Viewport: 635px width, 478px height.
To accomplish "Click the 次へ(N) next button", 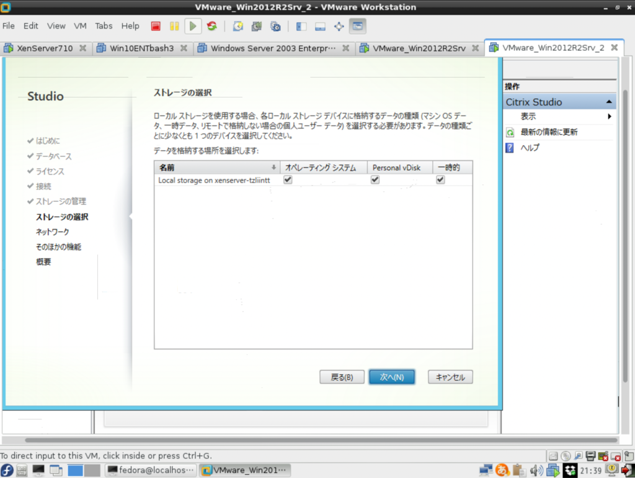I will coord(392,377).
